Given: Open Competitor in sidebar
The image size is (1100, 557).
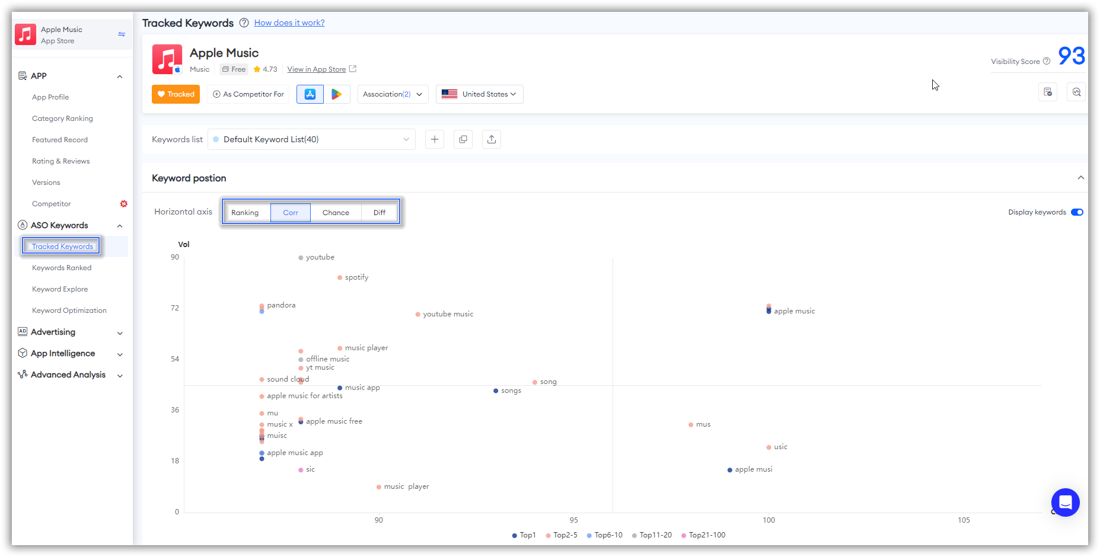Looking at the screenshot, I should click(x=52, y=204).
